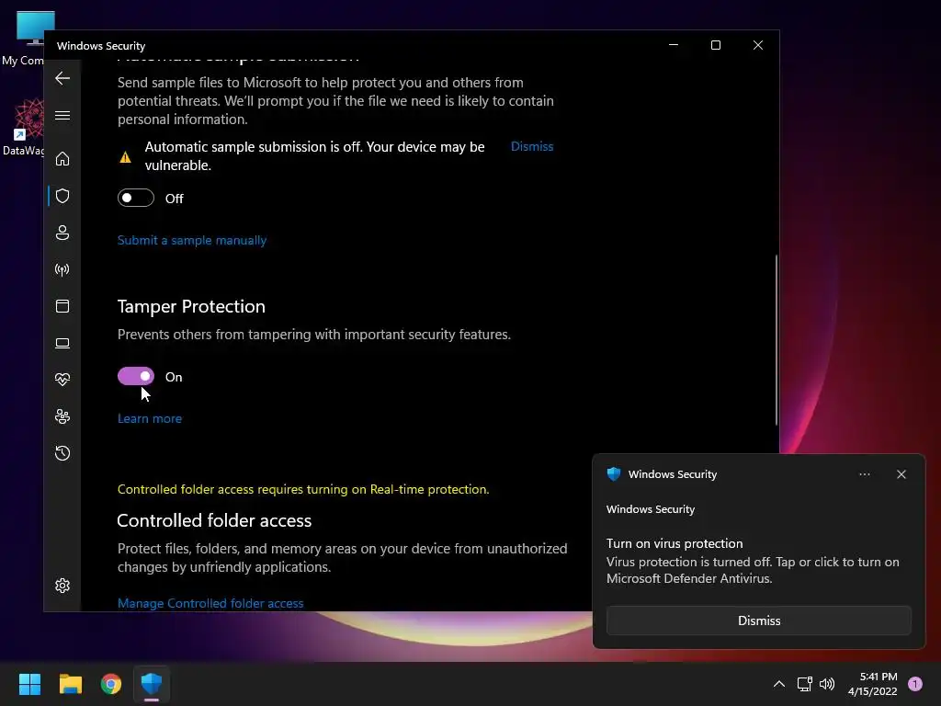Click Turn on virus protection notification text
This screenshot has width=941, height=706.
(x=675, y=543)
